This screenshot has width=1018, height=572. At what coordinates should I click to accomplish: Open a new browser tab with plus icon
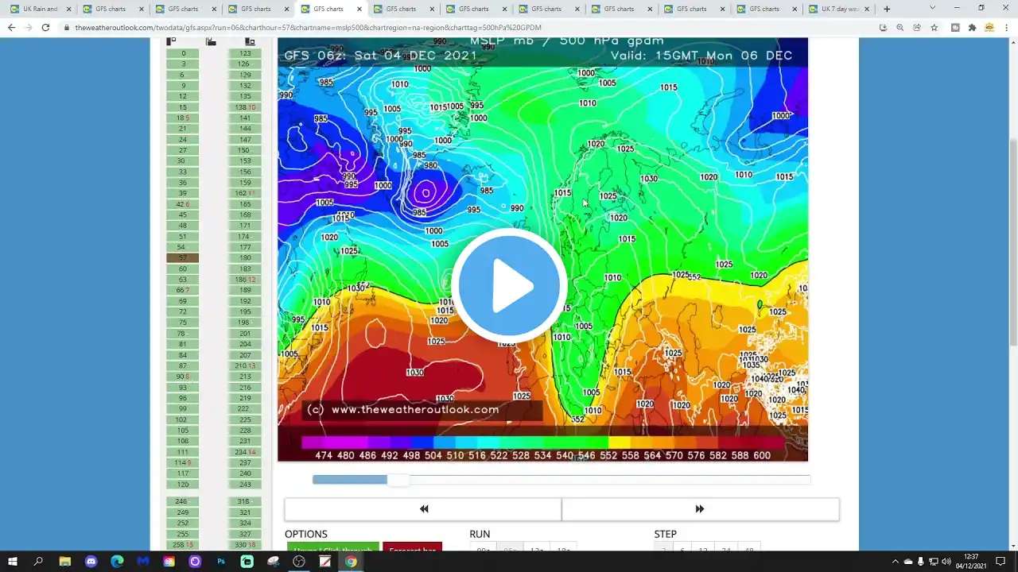(887, 9)
